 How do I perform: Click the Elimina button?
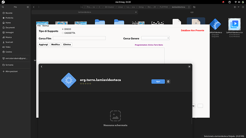pyautogui.click(x=67, y=44)
